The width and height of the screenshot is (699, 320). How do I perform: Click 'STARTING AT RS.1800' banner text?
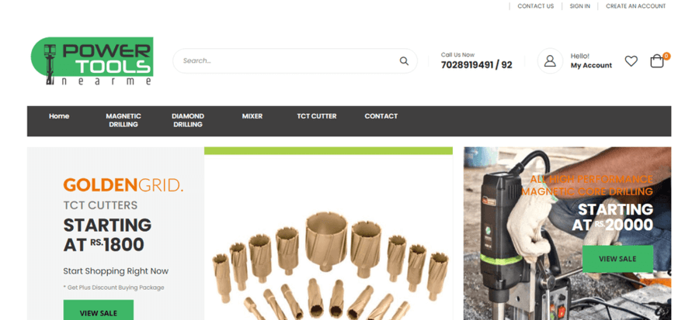(x=107, y=235)
